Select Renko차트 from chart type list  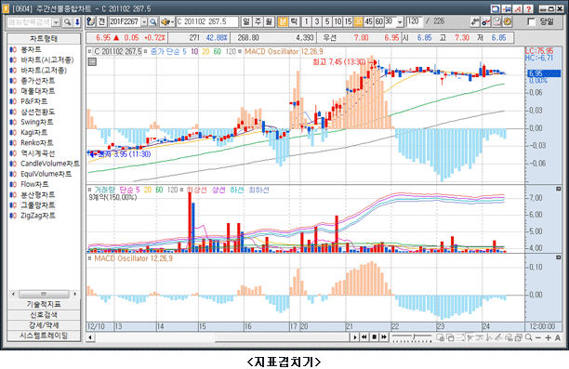(x=36, y=142)
